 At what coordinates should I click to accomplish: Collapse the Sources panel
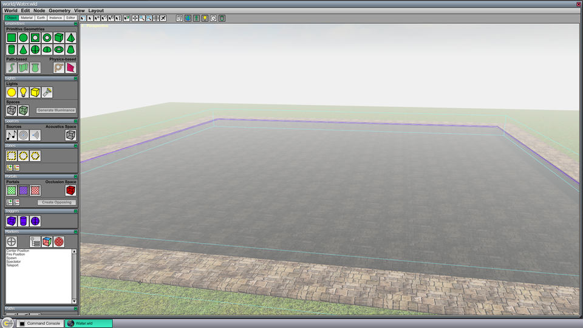click(75, 121)
